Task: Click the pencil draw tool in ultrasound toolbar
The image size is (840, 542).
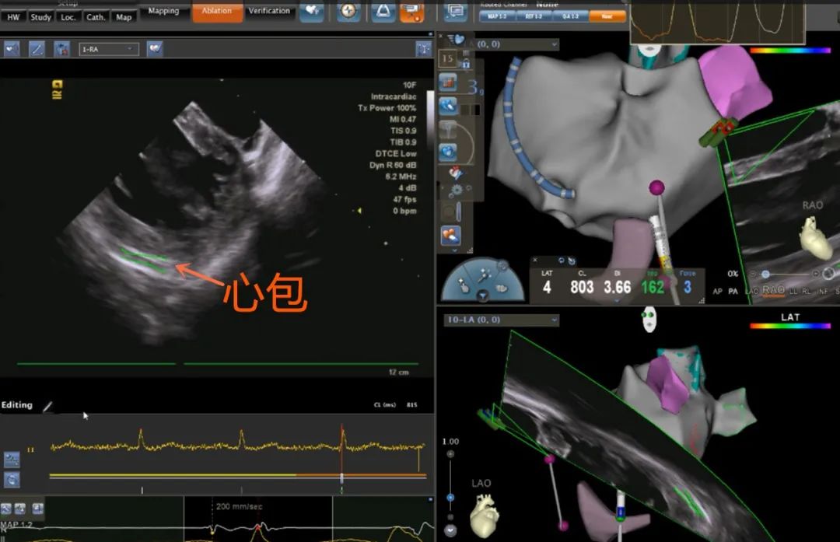Action: (36, 49)
